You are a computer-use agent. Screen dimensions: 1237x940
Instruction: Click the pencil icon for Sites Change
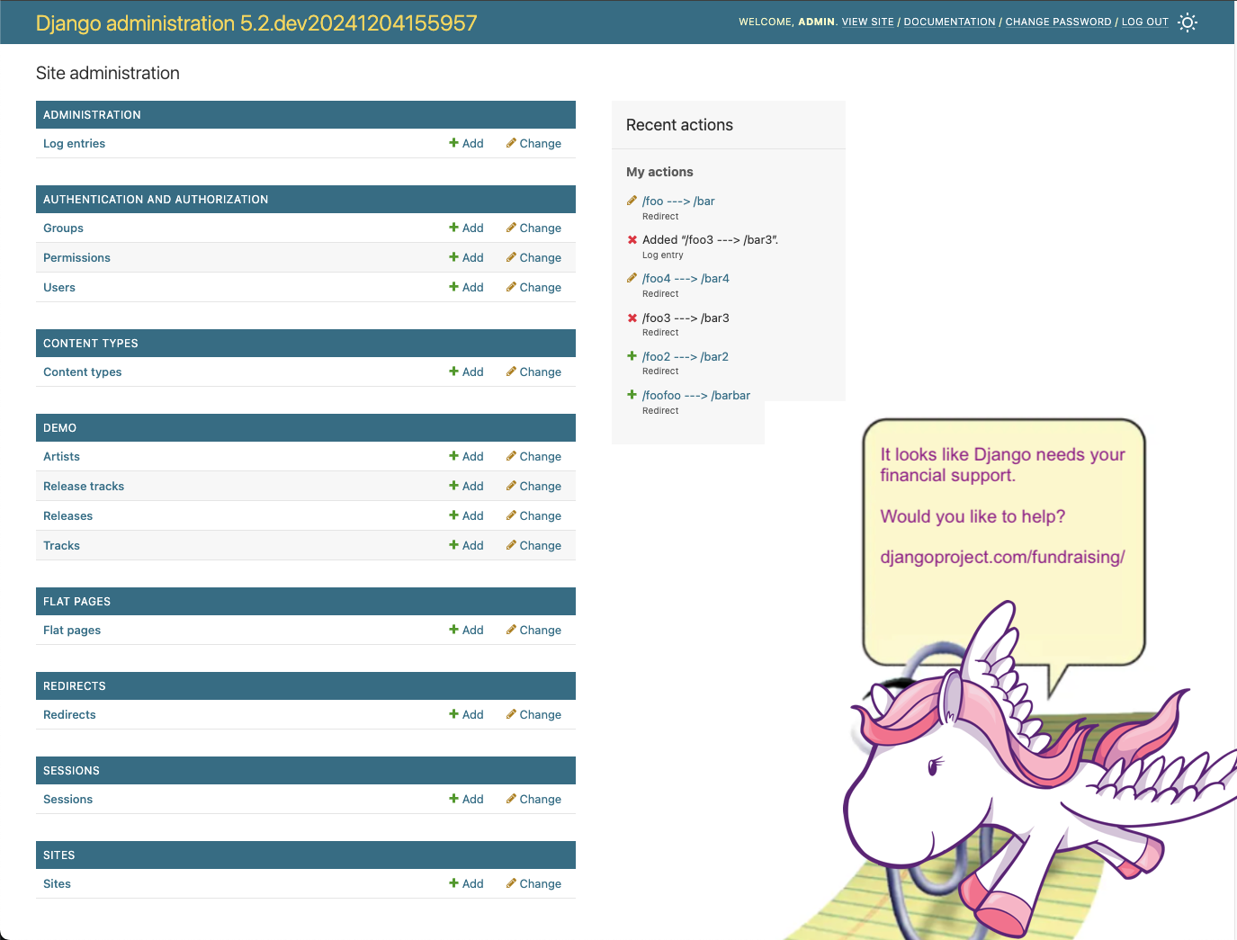511,883
